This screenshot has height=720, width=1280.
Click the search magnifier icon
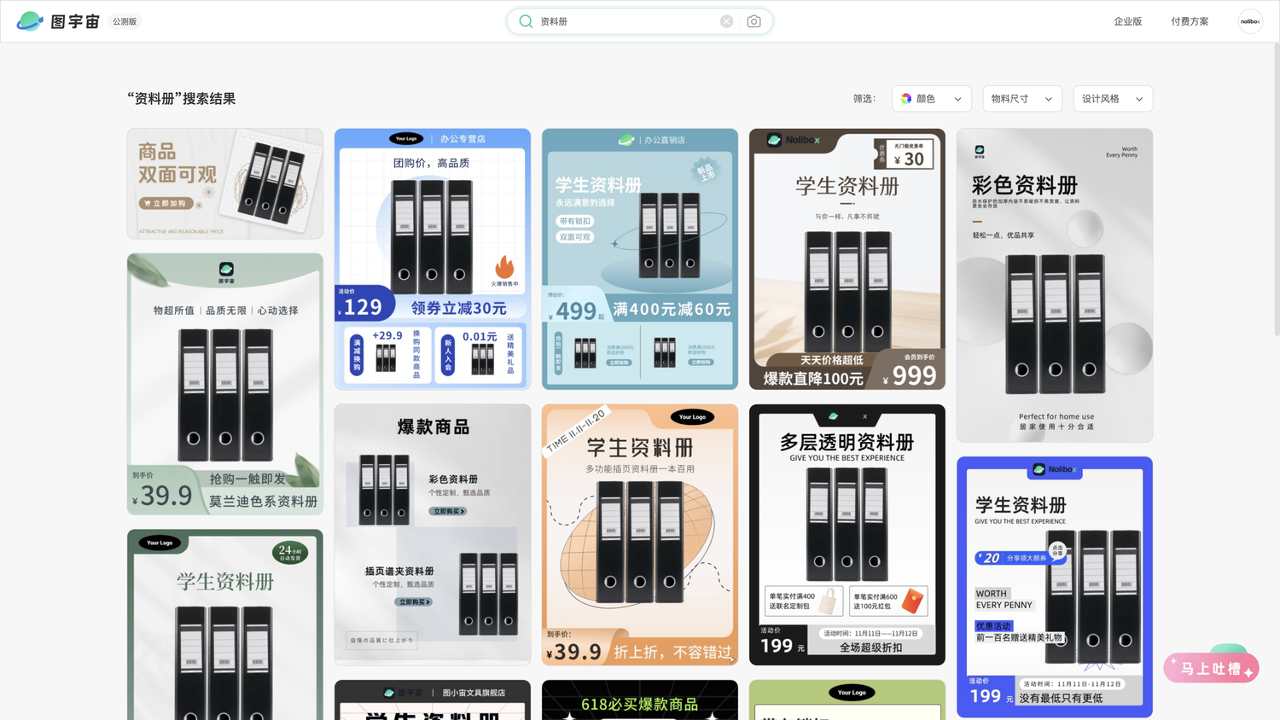(526, 21)
